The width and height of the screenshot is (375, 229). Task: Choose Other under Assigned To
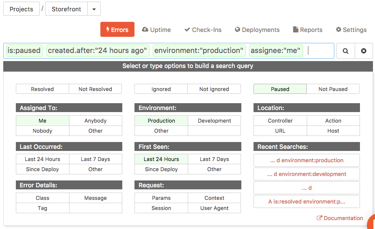pyautogui.click(x=95, y=131)
